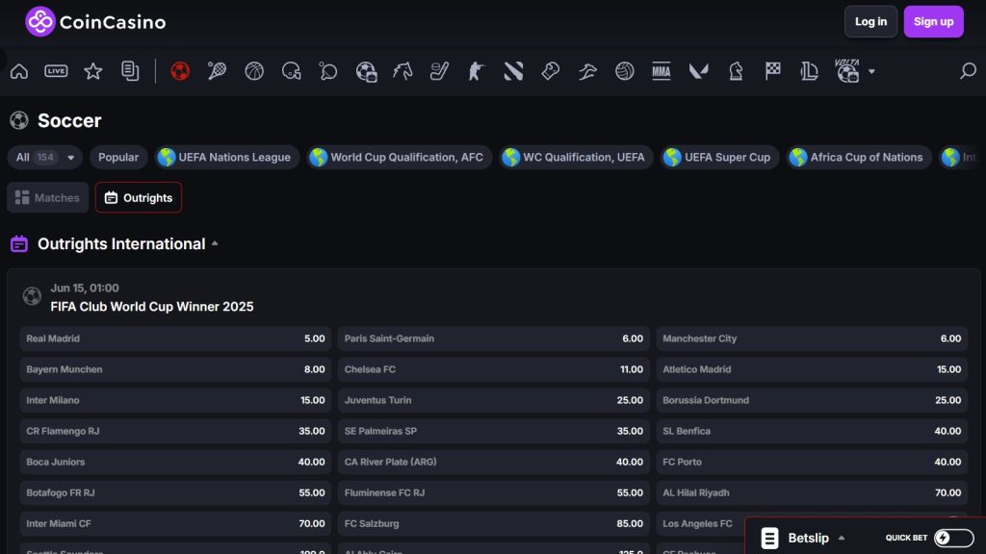Choose CR Flamengo RJ at 35.00

tap(175, 431)
